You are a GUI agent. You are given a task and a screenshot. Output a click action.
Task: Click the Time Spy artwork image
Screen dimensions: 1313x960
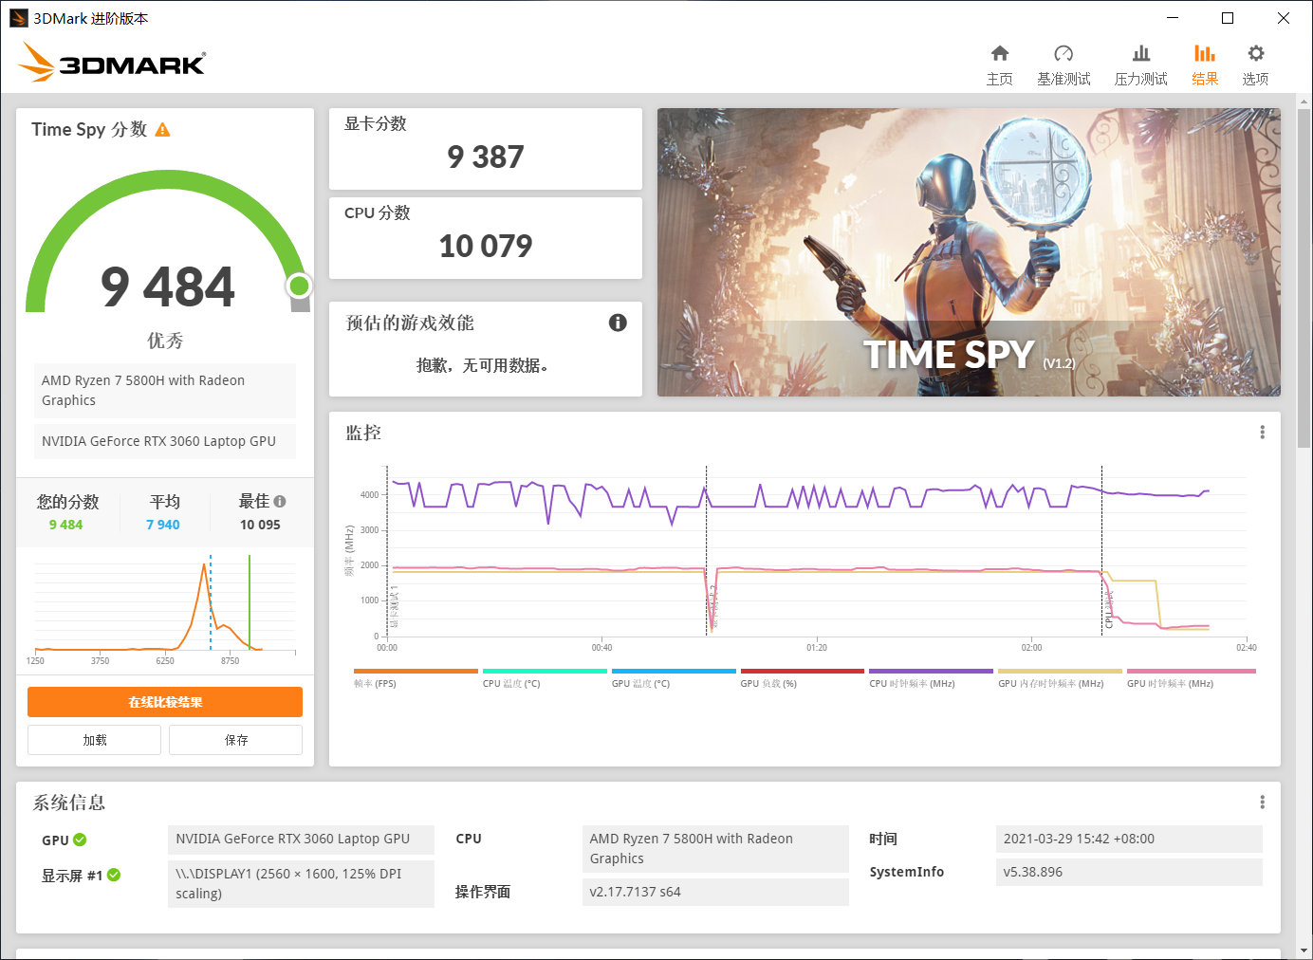coord(968,251)
